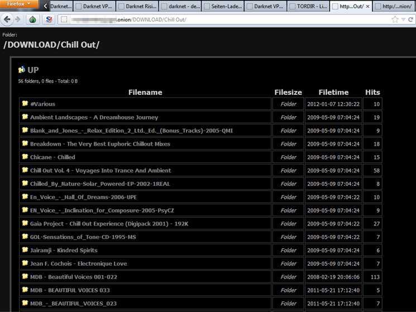
Task: Open the URL history dropdown arrow
Action: (403, 20)
